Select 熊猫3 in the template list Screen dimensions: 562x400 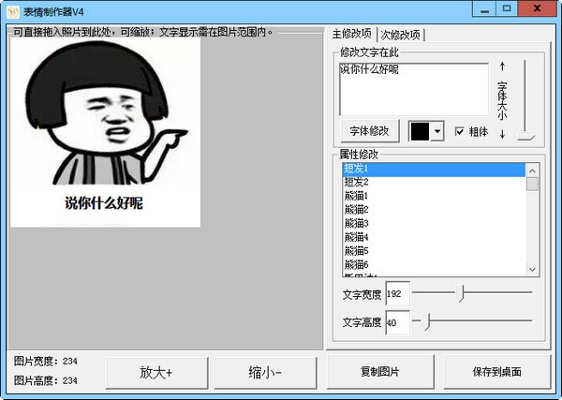[x=434, y=223]
